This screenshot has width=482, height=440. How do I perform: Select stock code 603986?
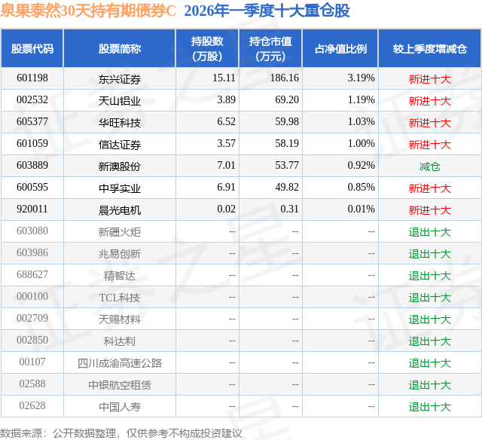32,252
